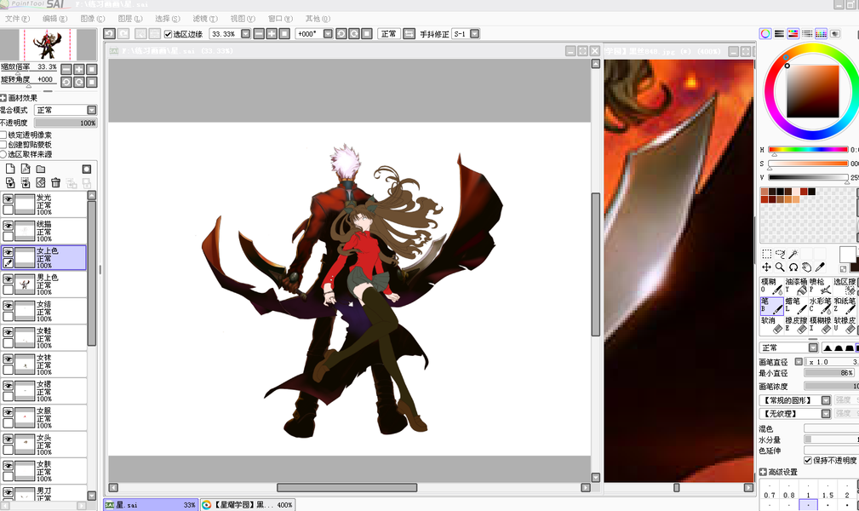The image size is (859, 511).
Task: Choose the 橡皮擦 (eraser) tool
Action: (796, 324)
